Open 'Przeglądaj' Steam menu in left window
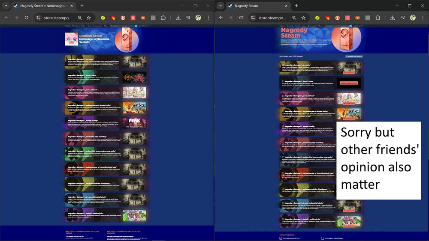 (x=68, y=26)
